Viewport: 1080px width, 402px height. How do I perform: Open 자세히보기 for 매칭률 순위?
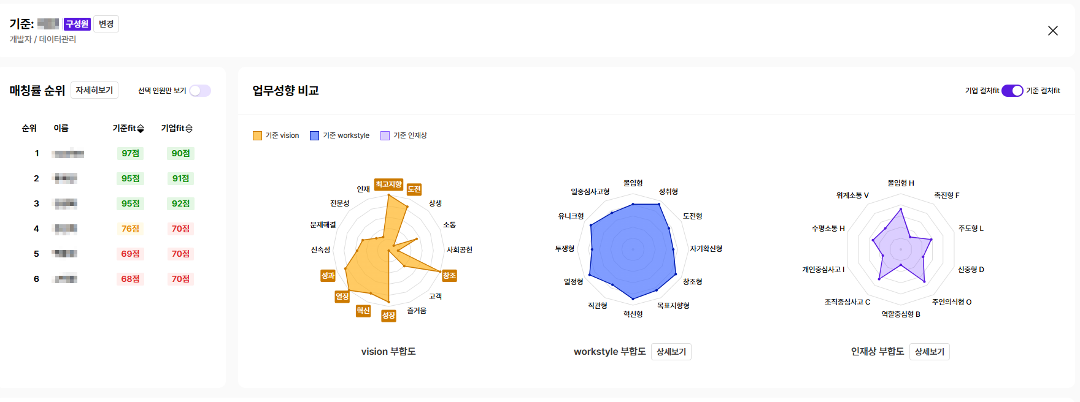pos(94,90)
